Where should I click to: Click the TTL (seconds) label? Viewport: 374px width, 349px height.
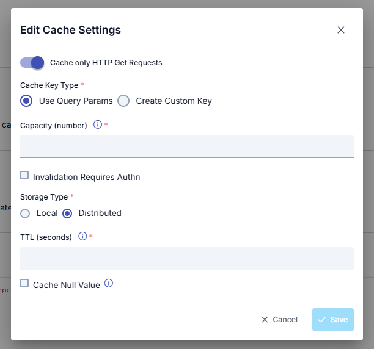tap(46, 237)
